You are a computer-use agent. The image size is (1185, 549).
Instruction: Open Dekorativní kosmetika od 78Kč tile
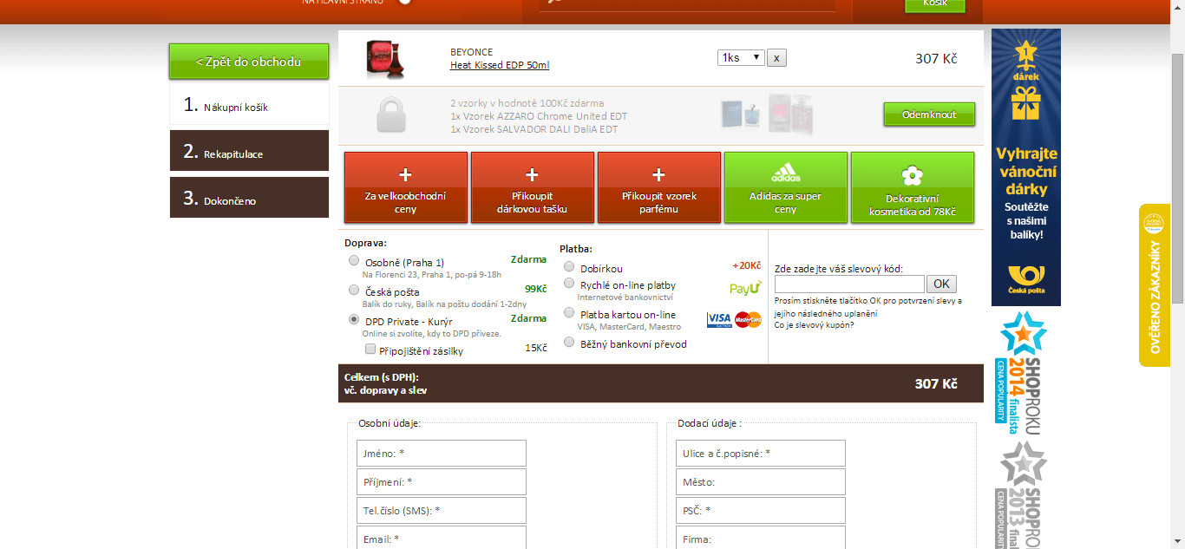[x=913, y=187]
